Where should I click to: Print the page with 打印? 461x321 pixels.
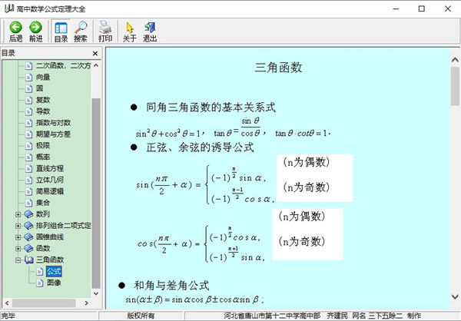[x=105, y=31]
